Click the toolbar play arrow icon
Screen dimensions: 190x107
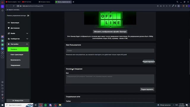pos(167,6)
